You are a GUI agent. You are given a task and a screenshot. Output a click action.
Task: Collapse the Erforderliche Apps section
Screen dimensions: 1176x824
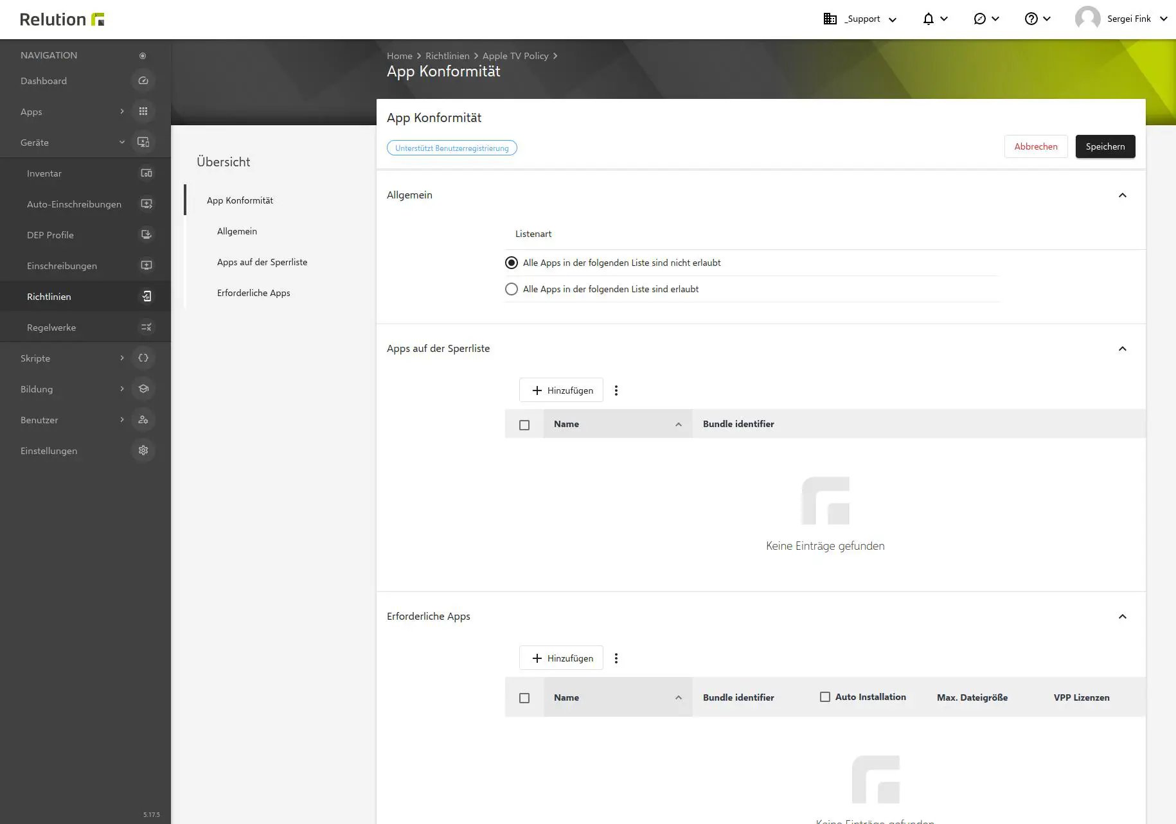tap(1123, 617)
